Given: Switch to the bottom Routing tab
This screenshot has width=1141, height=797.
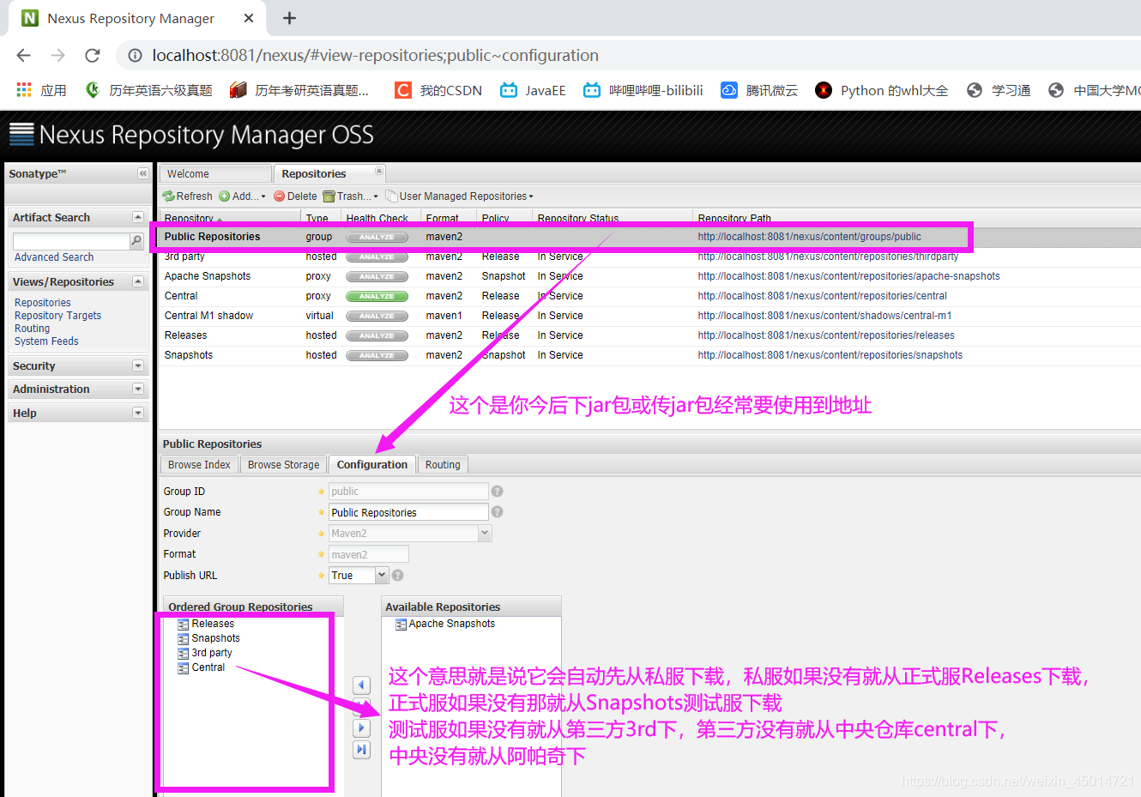Looking at the screenshot, I should tap(443, 465).
